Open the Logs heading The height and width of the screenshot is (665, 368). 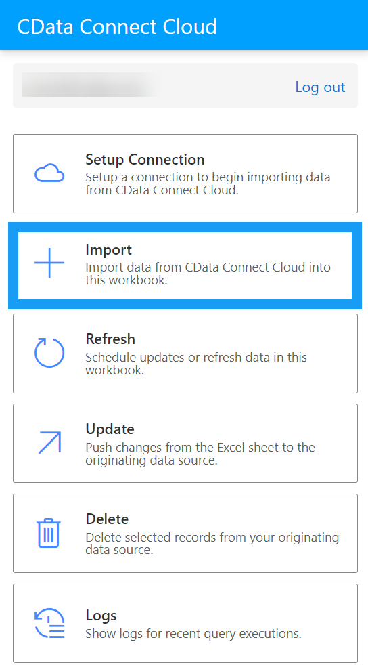[101, 616]
